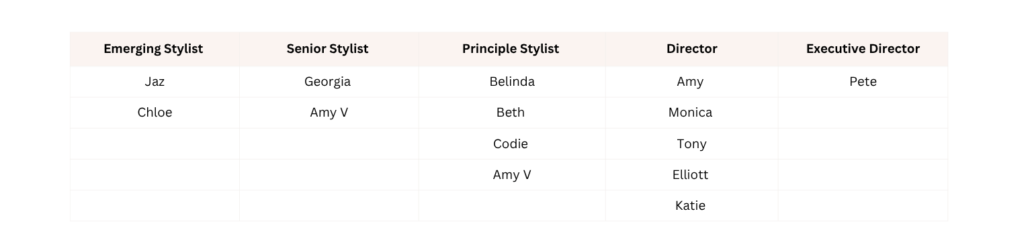Click the Codie cell

click(x=511, y=144)
